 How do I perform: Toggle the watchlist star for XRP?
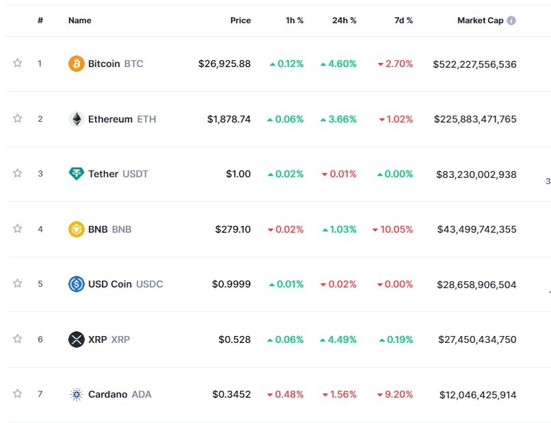18,339
